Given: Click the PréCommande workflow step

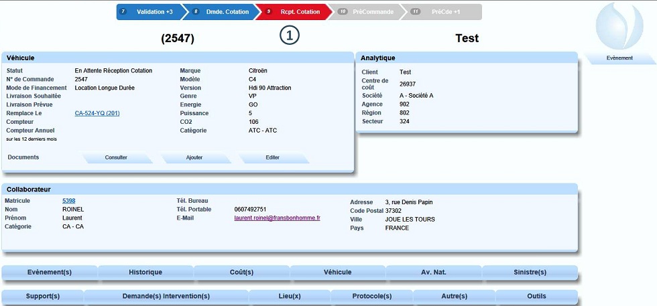Looking at the screenshot, I should [x=367, y=12].
